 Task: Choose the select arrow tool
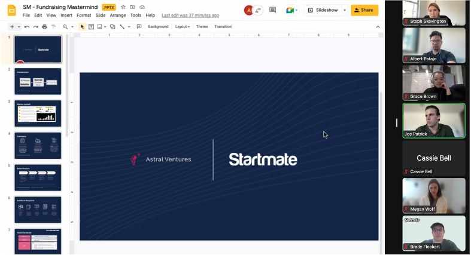pos(82,27)
